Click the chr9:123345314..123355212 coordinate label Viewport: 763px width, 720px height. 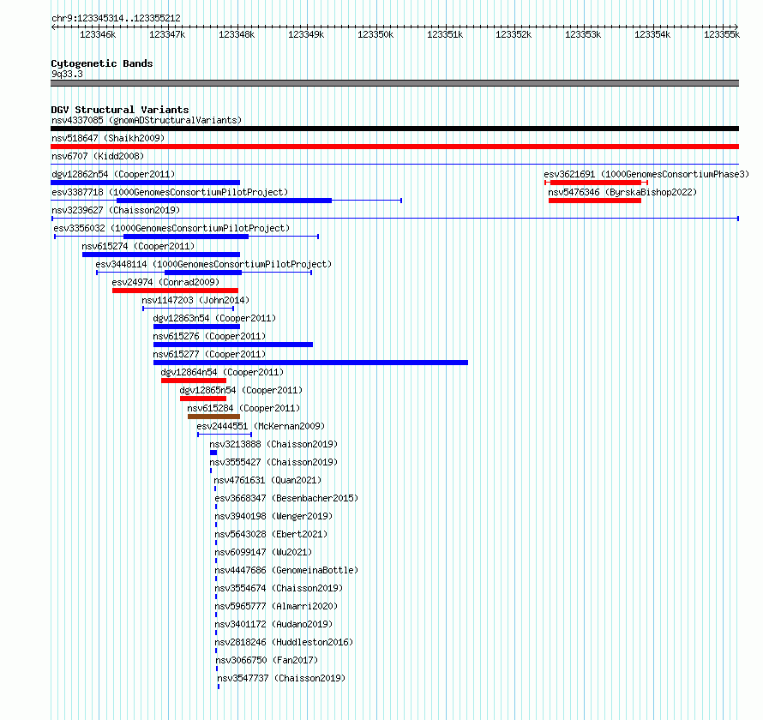[x=116, y=18]
